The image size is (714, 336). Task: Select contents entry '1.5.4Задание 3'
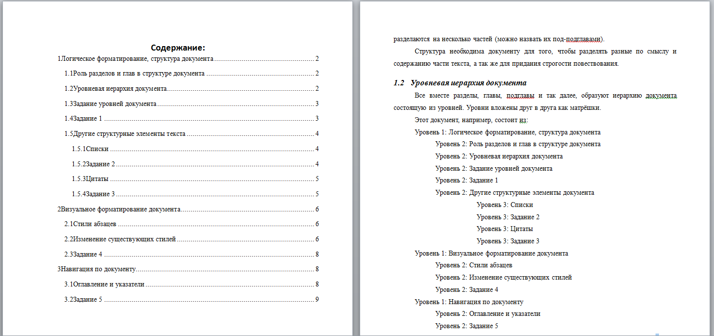pos(196,194)
